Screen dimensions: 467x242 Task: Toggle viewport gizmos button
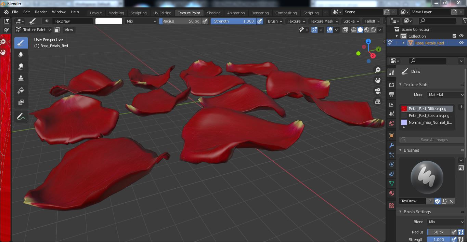tap(314, 30)
